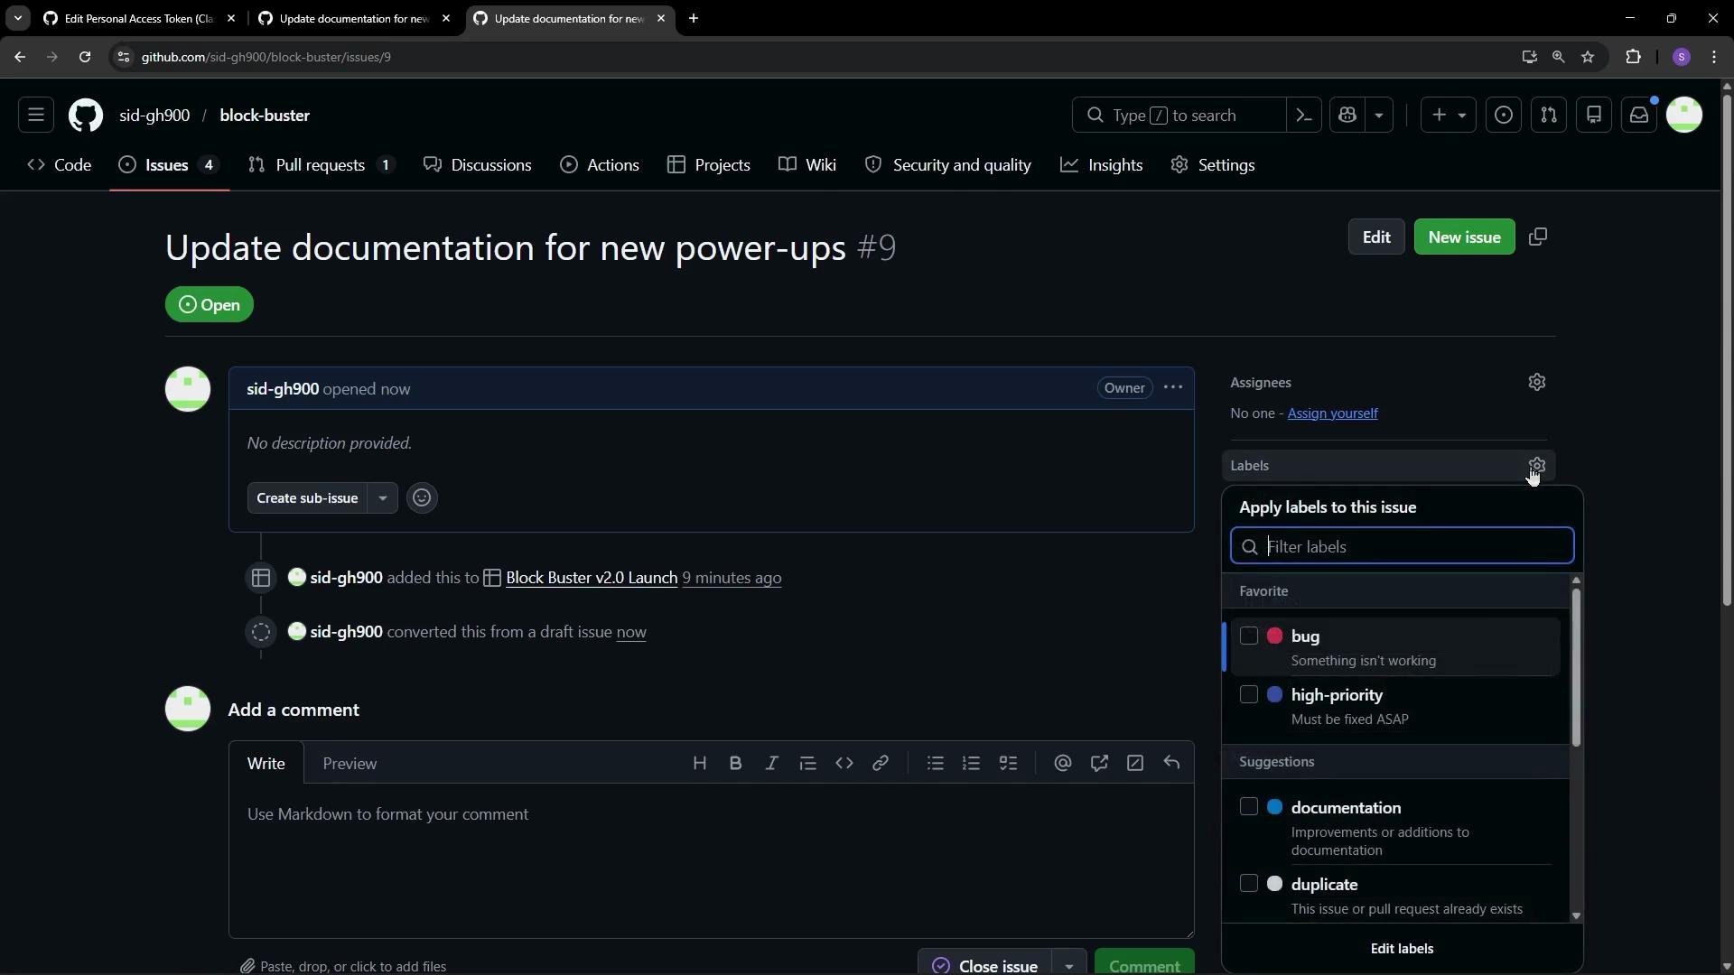Expand the Create sub-issue dropdown arrow
The height and width of the screenshot is (975, 1734).
(383, 498)
